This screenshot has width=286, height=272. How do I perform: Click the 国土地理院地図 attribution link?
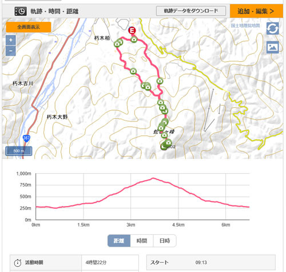tap(245, 25)
